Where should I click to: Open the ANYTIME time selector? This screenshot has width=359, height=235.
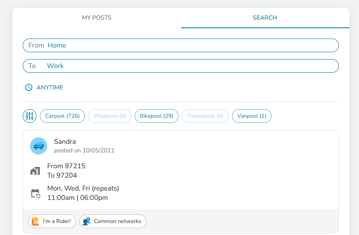coord(49,87)
